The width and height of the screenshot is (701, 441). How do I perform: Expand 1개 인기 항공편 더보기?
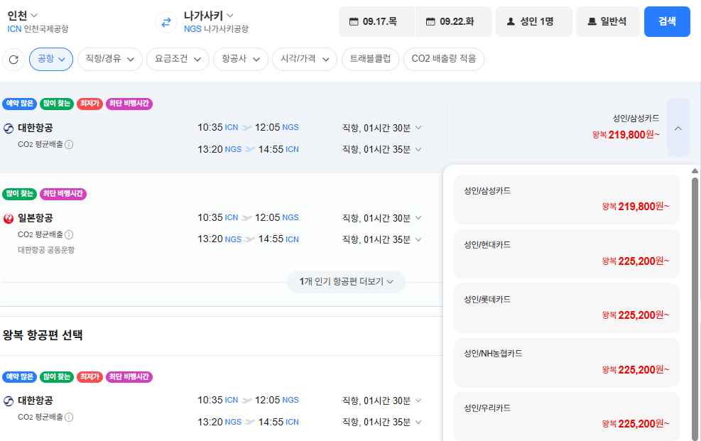(346, 281)
